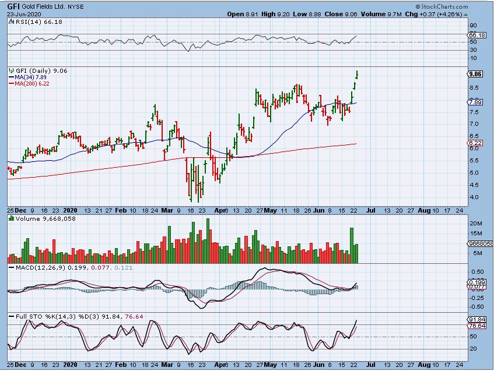Click the GFI ticker symbol in header
The width and height of the screenshot is (494, 371).
[x=13, y=6]
